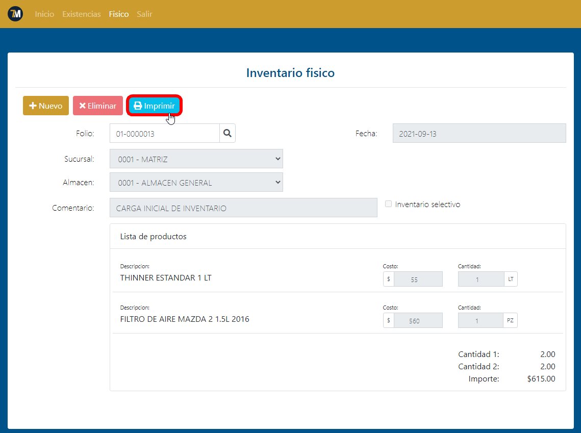Click the folio search magnifier icon

(x=228, y=133)
